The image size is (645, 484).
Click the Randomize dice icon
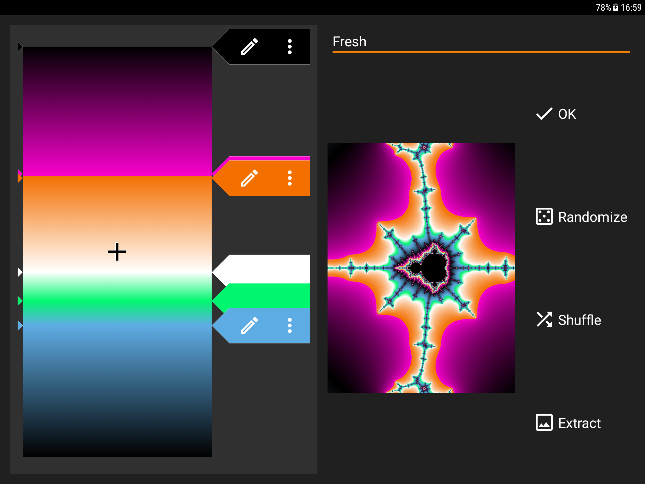[x=544, y=216]
